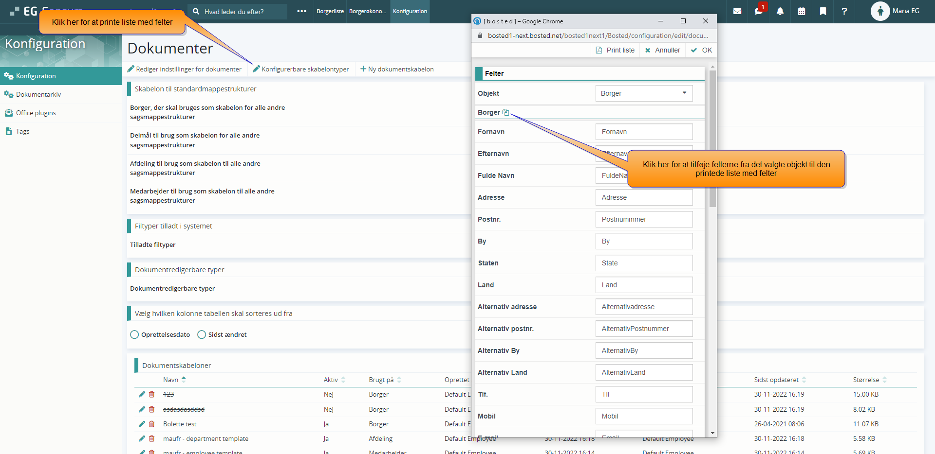
Task: Select Konfiguration in the sidebar
Action: click(61, 76)
